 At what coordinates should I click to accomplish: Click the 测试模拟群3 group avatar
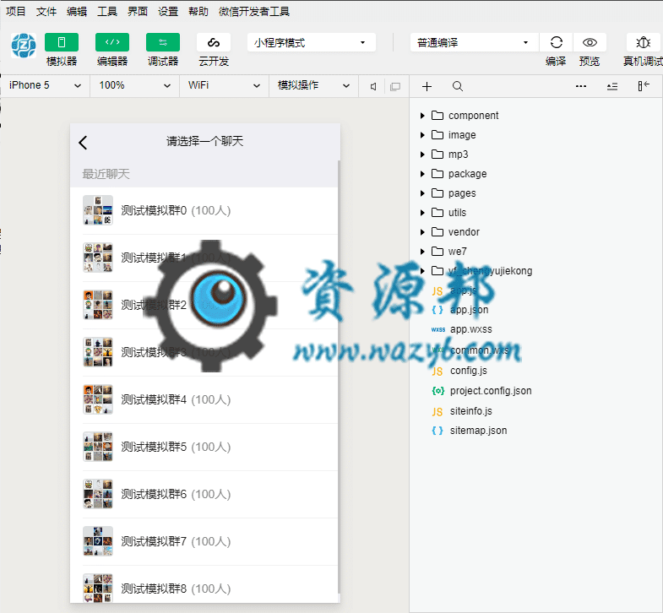click(98, 352)
